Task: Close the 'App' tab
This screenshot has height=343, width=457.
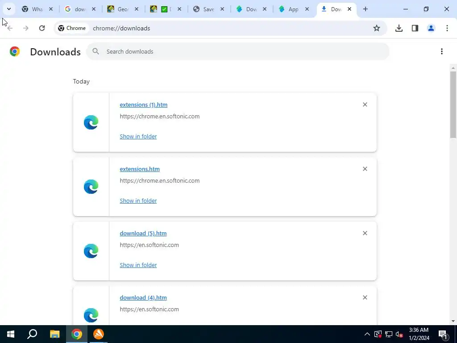Action: pyautogui.click(x=307, y=9)
